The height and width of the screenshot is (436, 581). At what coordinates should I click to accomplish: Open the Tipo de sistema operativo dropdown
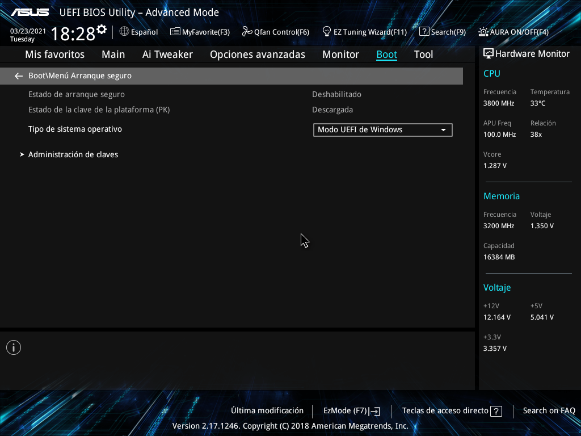tap(383, 130)
